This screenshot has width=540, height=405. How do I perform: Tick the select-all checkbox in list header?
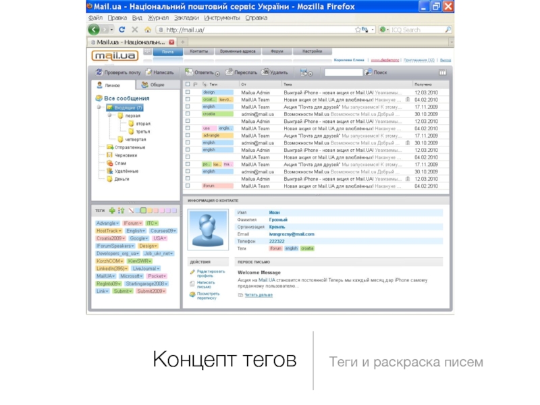click(188, 84)
